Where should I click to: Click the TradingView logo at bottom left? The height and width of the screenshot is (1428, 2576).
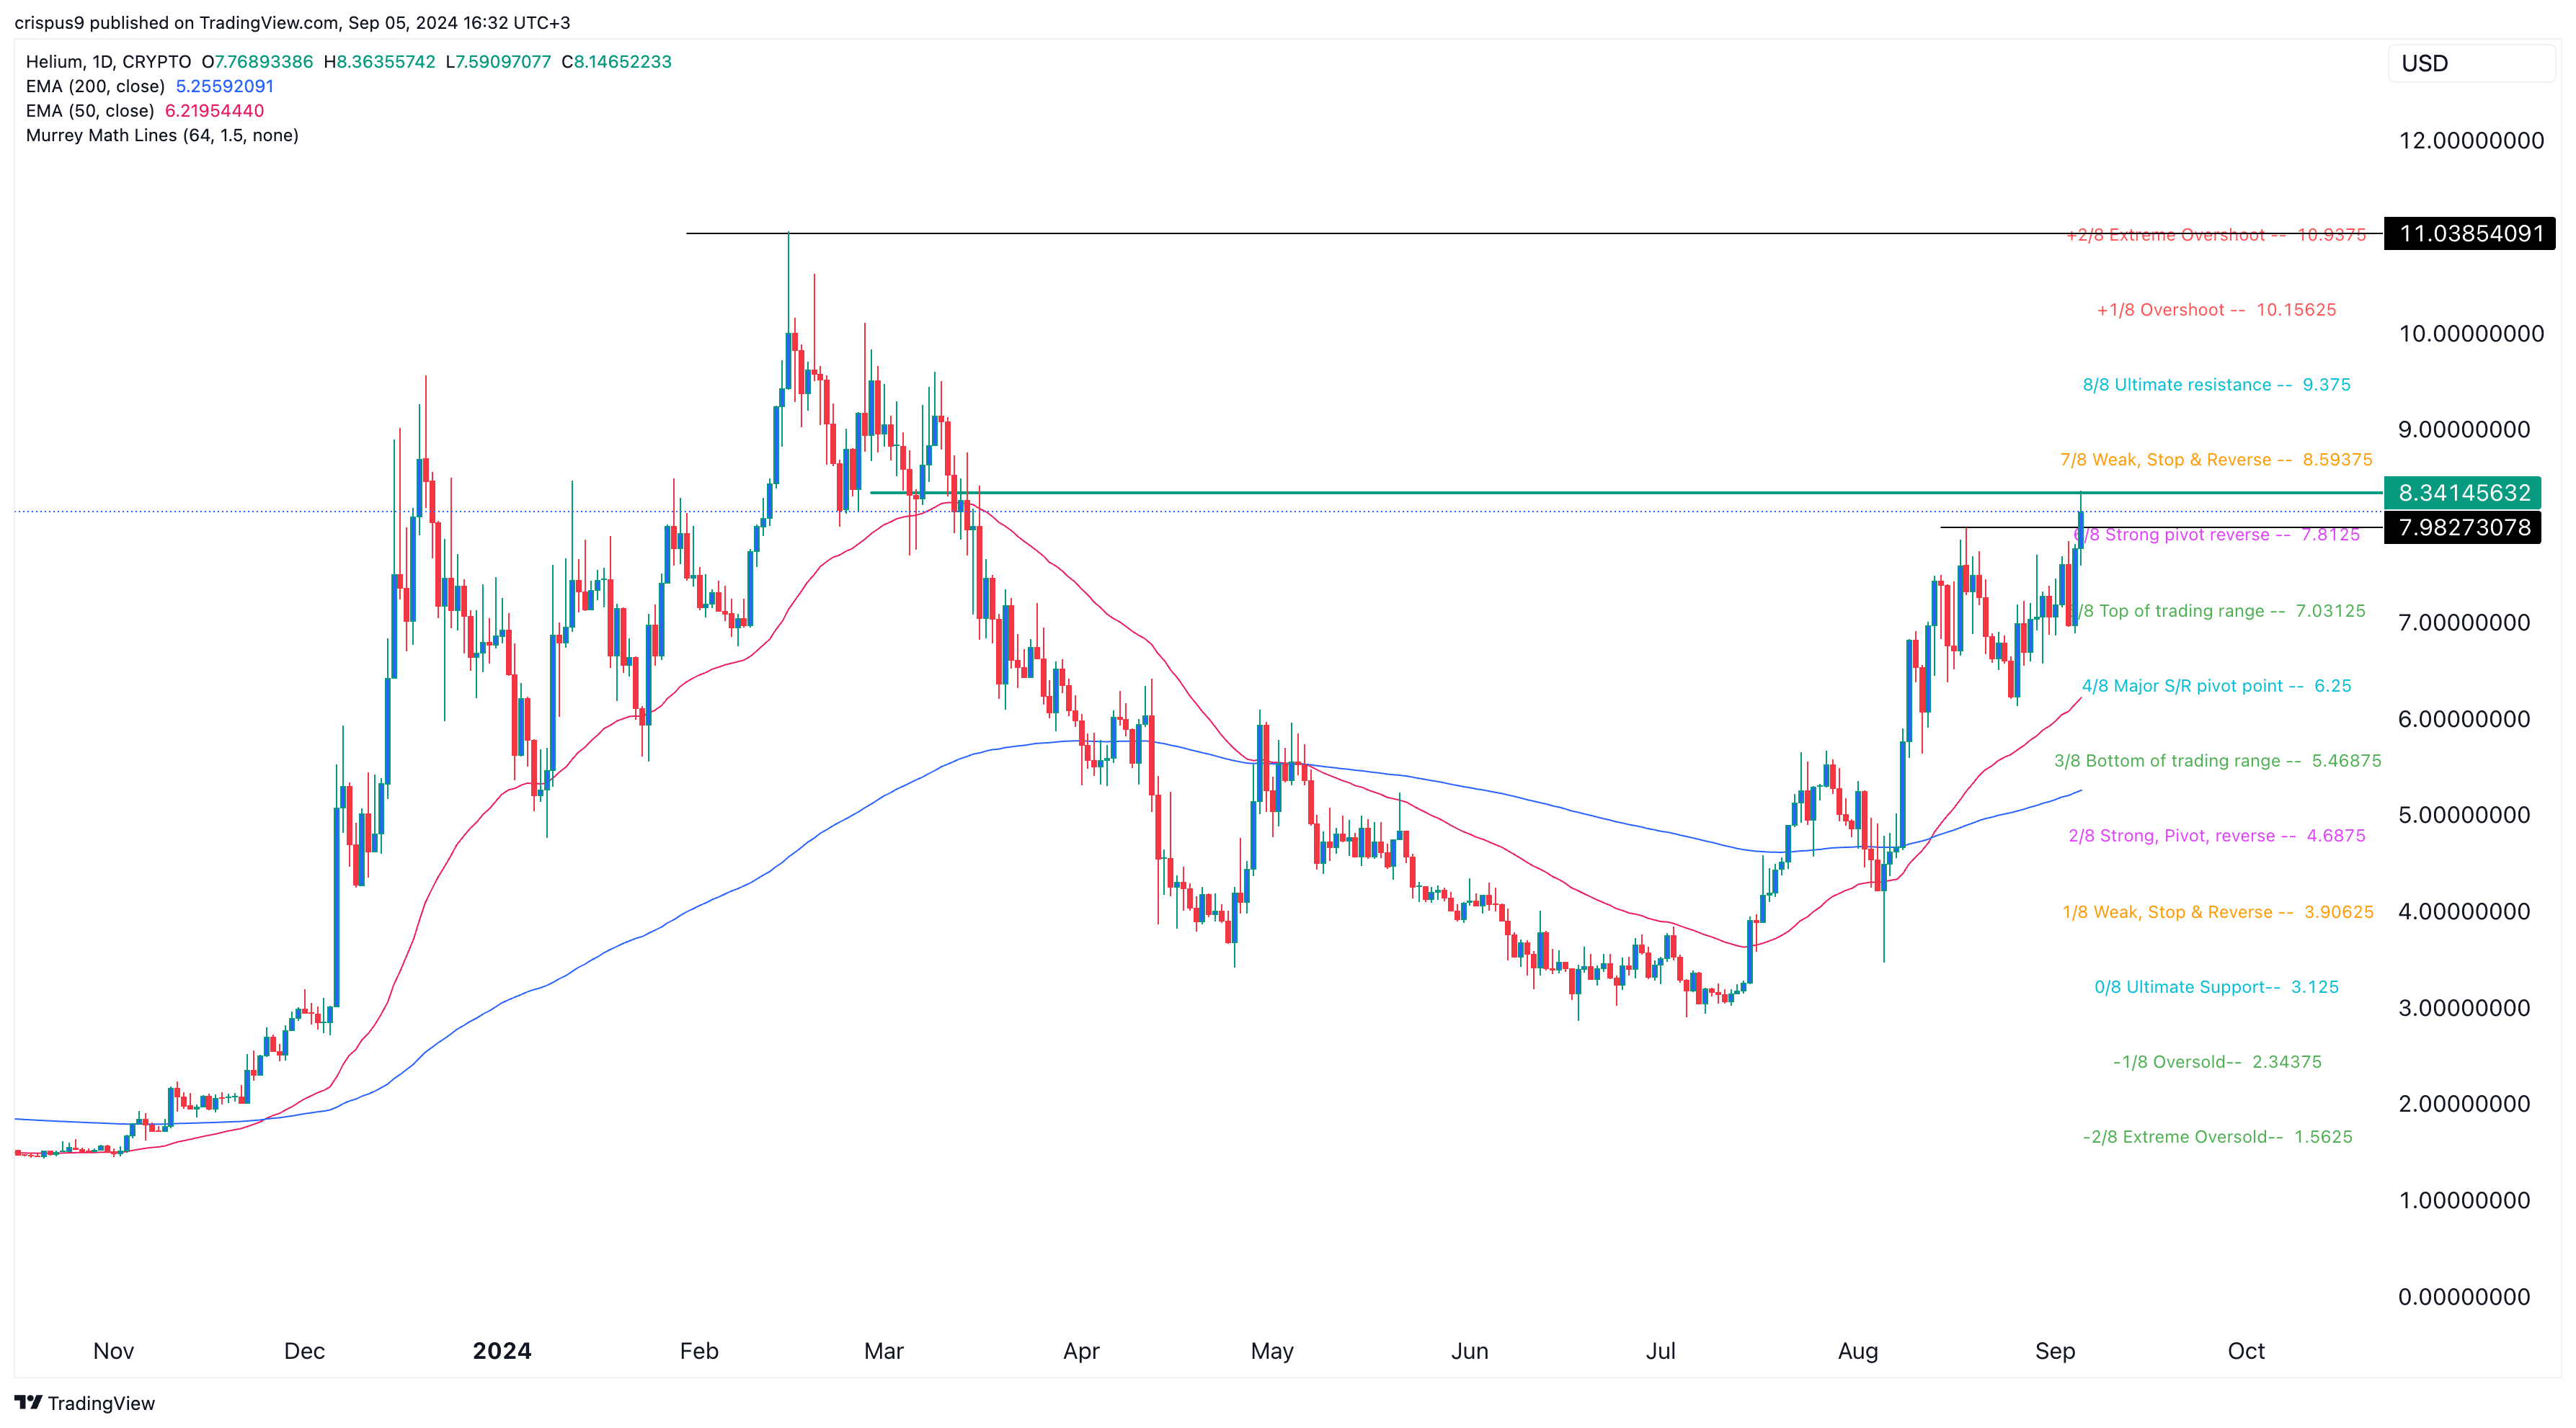(x=85, y=1403)
